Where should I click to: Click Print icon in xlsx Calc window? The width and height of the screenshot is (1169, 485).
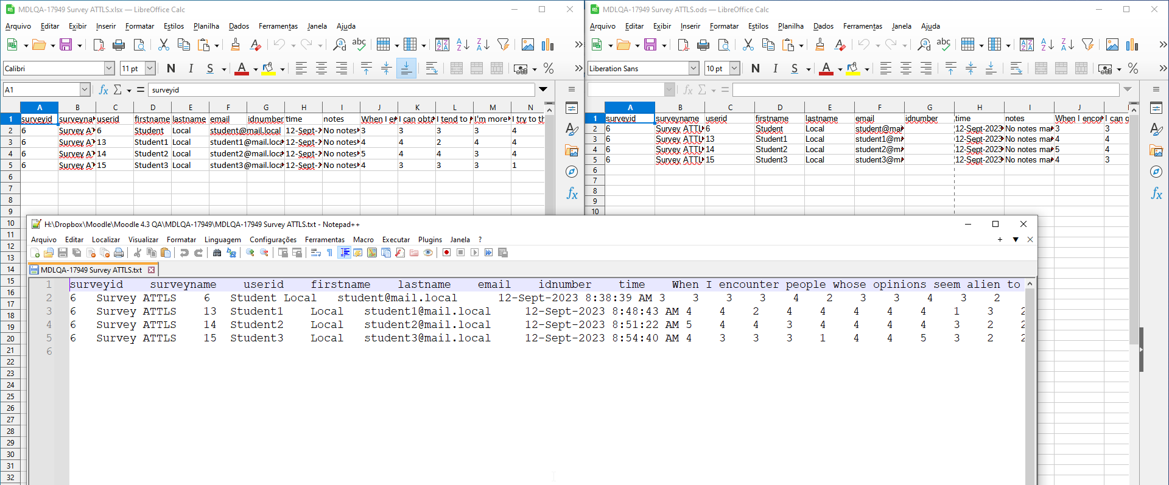(x=119, y=44)
